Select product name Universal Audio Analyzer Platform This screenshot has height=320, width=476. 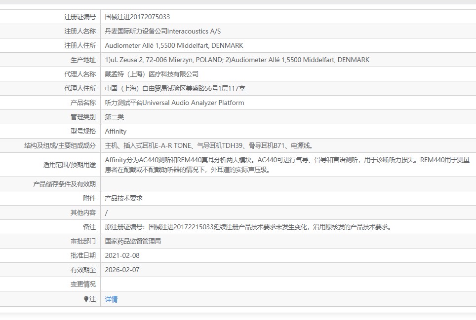coord(175,103)
